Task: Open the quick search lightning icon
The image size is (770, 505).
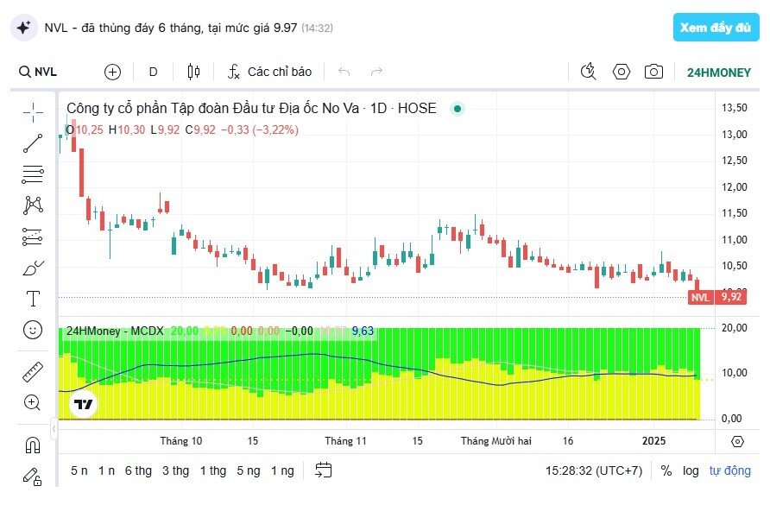Action: click(x=588, y=72)
